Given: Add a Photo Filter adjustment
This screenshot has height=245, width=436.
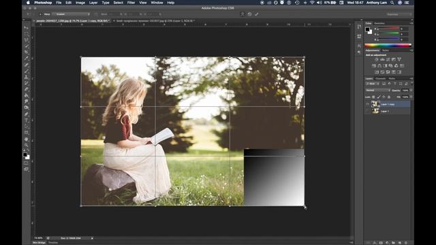Looking at the screenshot, I should tap(390, 66).
